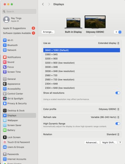Select the Bluetooth sidebar icon
Screen dimensions: 125x164
point(5,45)
